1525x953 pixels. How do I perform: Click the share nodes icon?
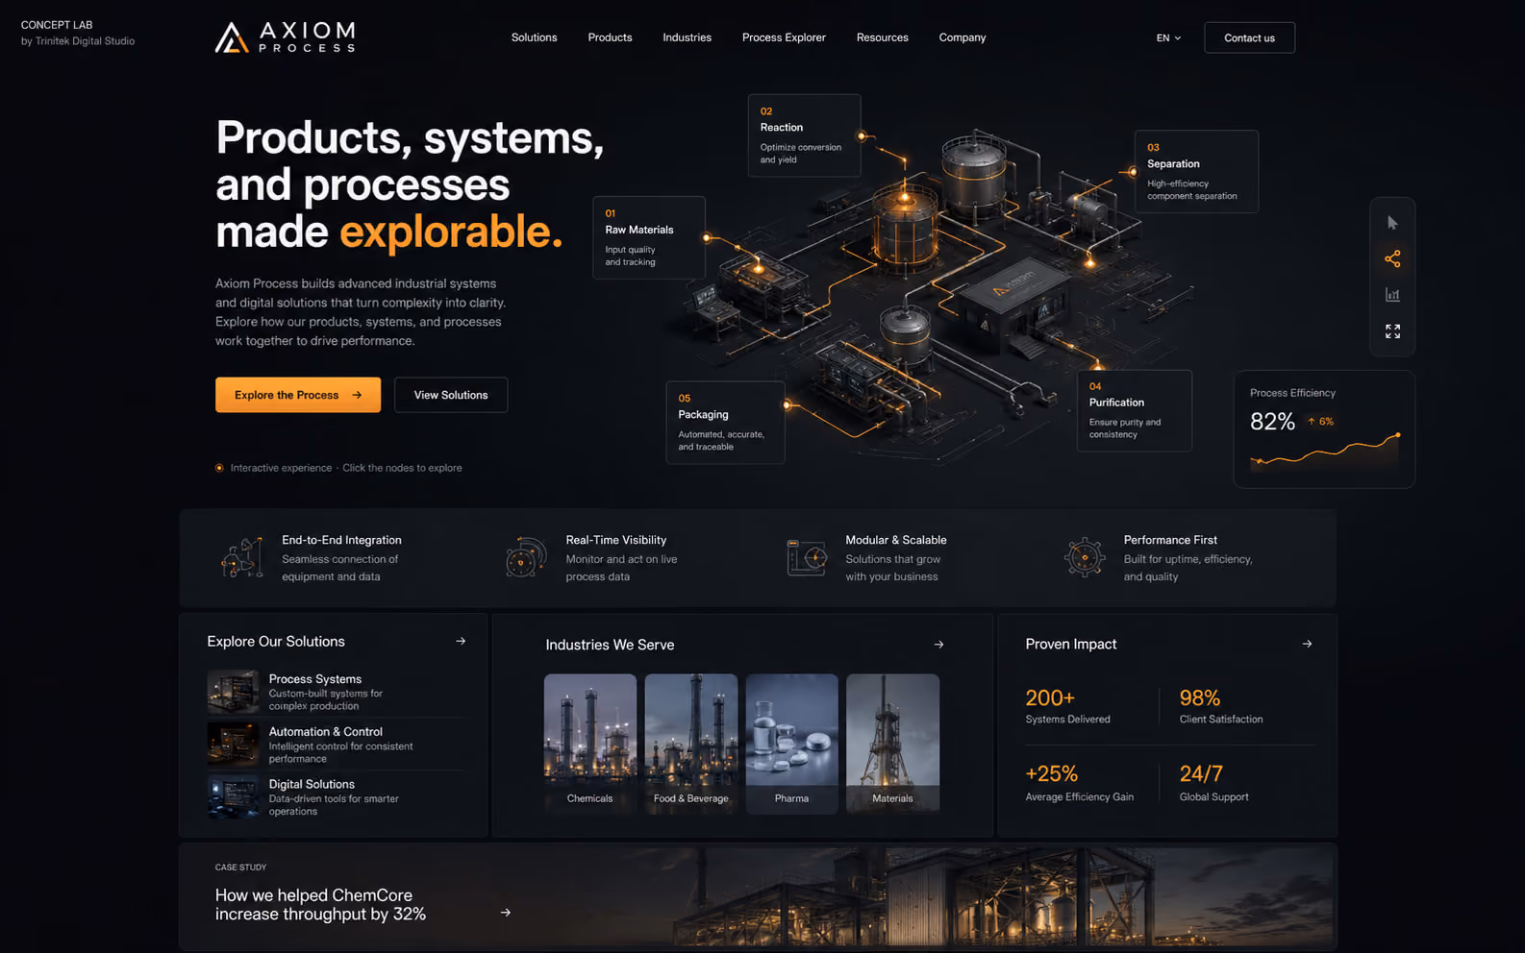tap(1392, 258)
